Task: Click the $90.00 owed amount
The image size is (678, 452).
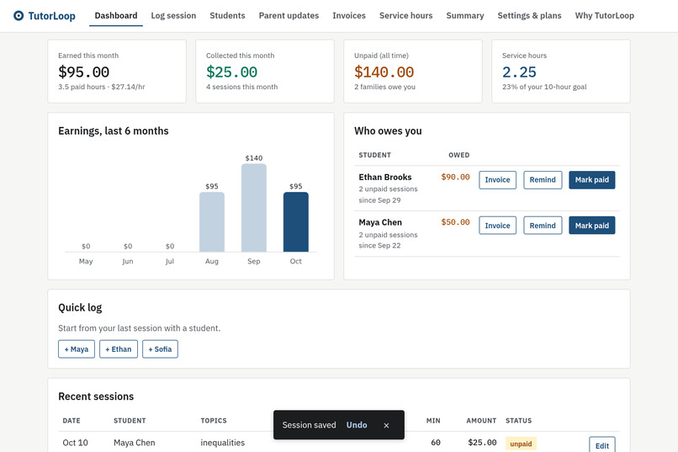Action: click(455, 177)
